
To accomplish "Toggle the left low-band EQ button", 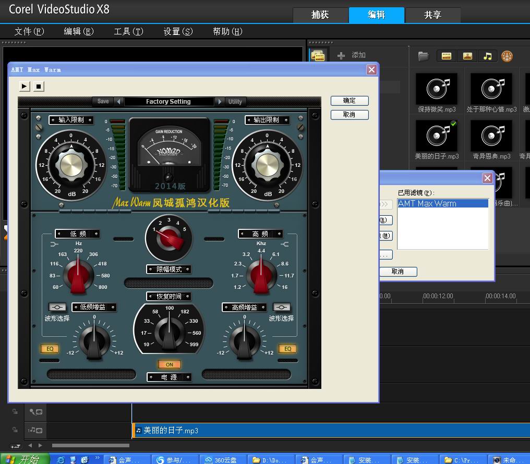I will pos(50,349).
